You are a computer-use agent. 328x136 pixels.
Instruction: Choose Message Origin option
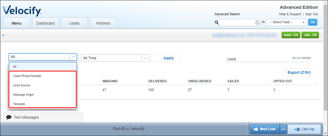pos(43,94)
